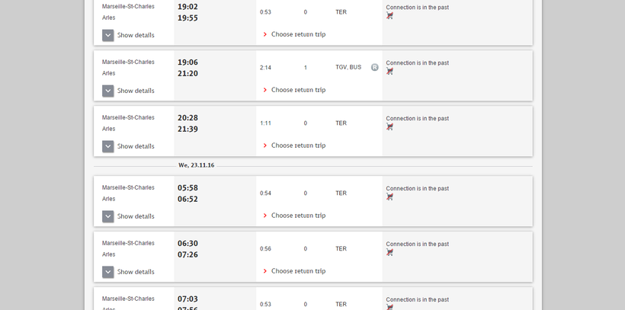Show details for the 06:30 departure
625x310 pixels.
click(x=108, y=272)
